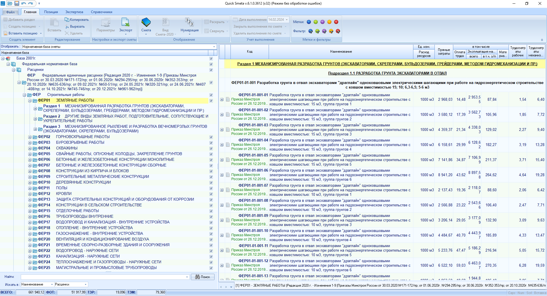Click the Вставить позицию icon
The width and height of the screenshot is (547, 296).
pos(6,33)
